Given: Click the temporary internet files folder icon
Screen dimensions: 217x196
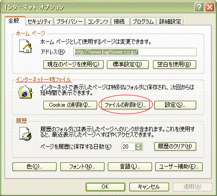Looking at the screenshot, I should [x=25, y=92].
